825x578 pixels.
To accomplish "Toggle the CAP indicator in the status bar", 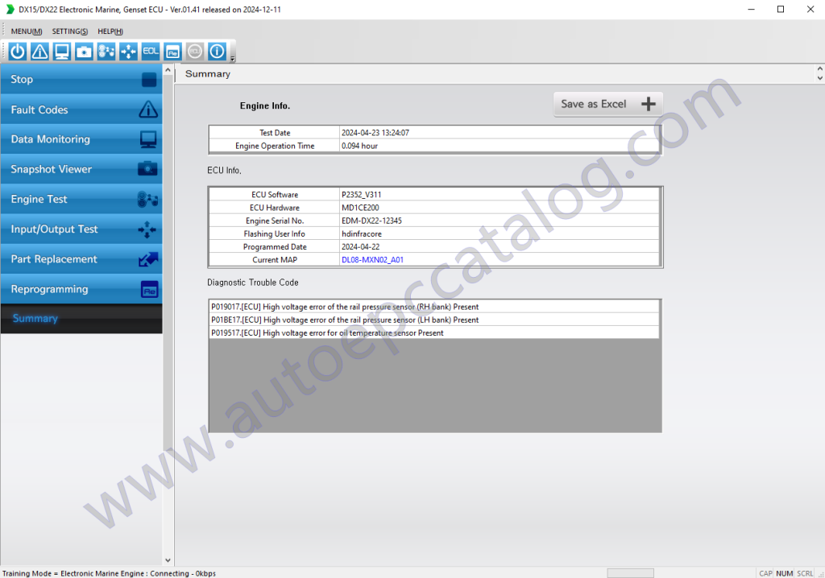I will pos(765,572).
